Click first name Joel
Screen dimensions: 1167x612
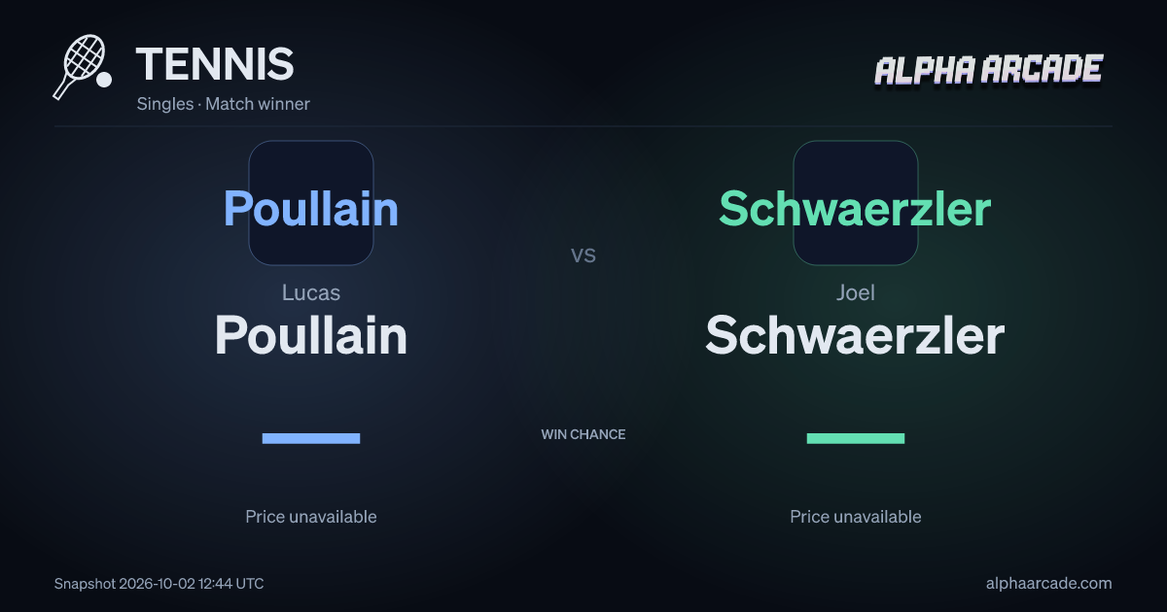coord(856,292)
